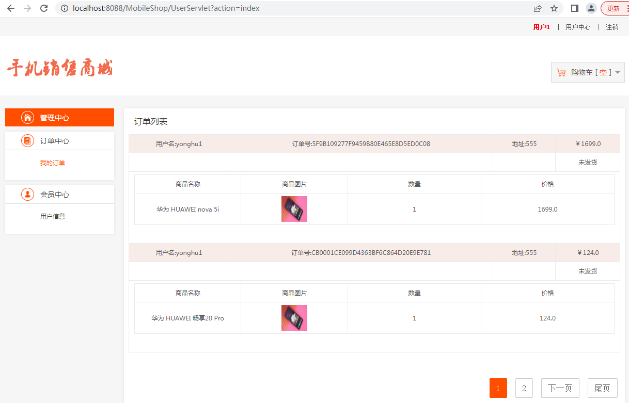Select 会员中心 sidebar heading
629x403 pixels.
[x=55, y=195]
